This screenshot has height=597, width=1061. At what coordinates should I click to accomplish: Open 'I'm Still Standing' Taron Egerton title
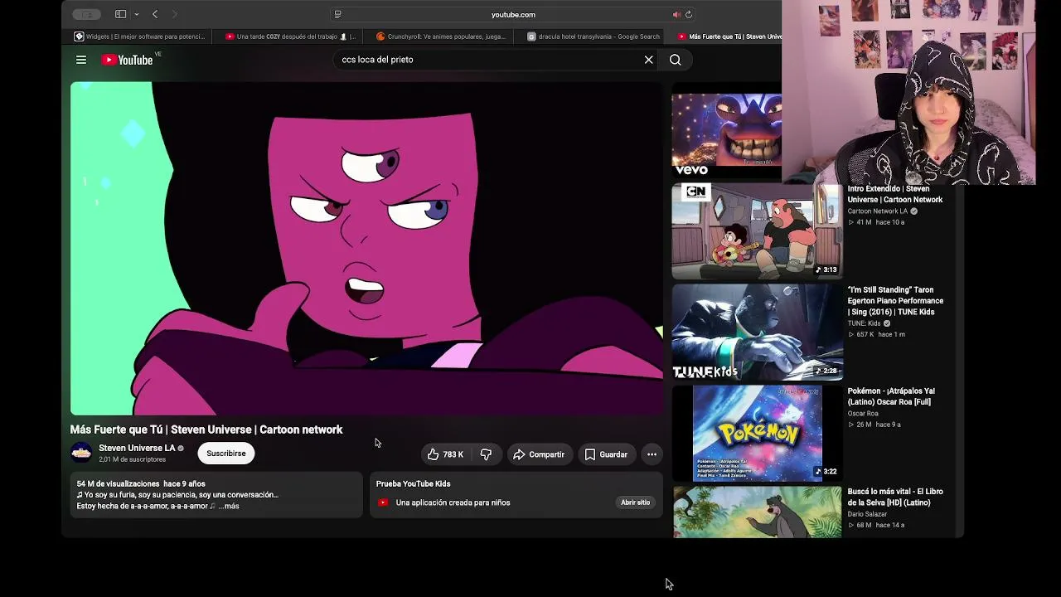pos(895,301)
